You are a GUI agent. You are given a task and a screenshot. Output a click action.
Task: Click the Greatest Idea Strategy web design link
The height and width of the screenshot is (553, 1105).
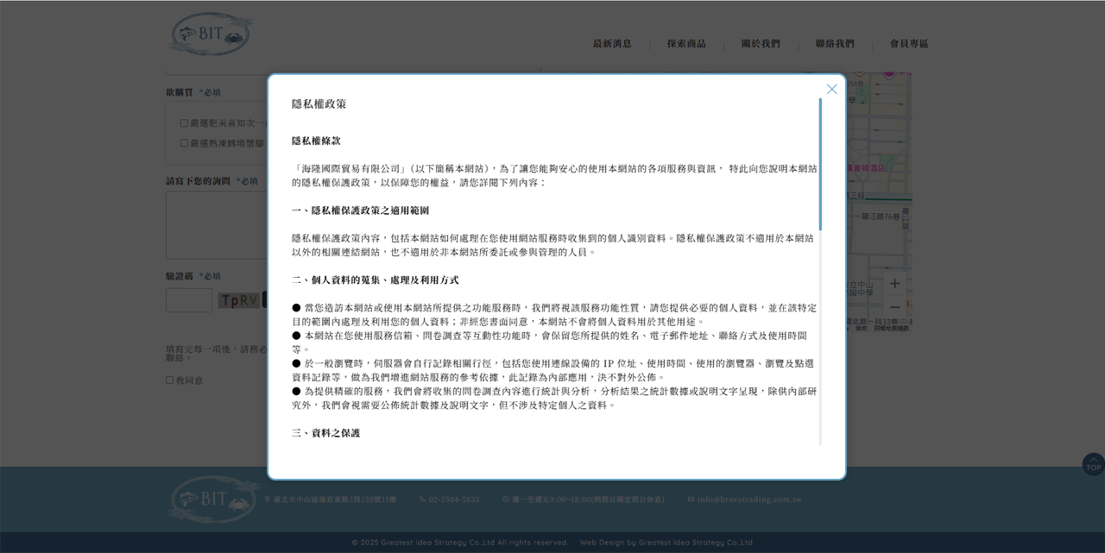click(666, 543)
